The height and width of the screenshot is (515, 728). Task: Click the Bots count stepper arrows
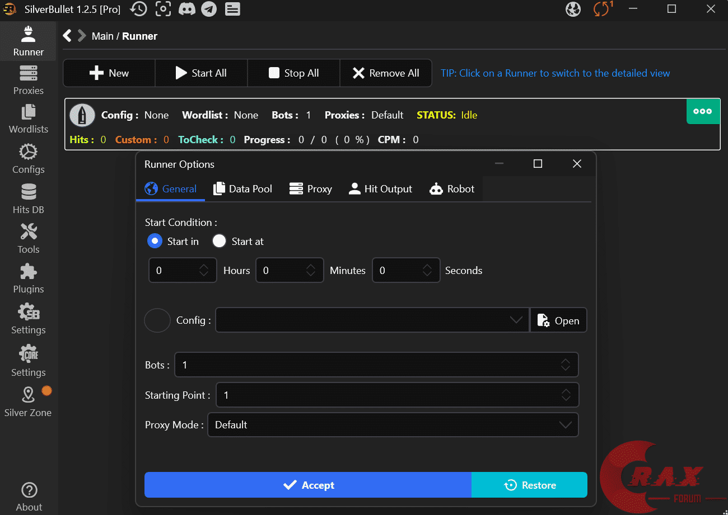click(x=566, y=365)
